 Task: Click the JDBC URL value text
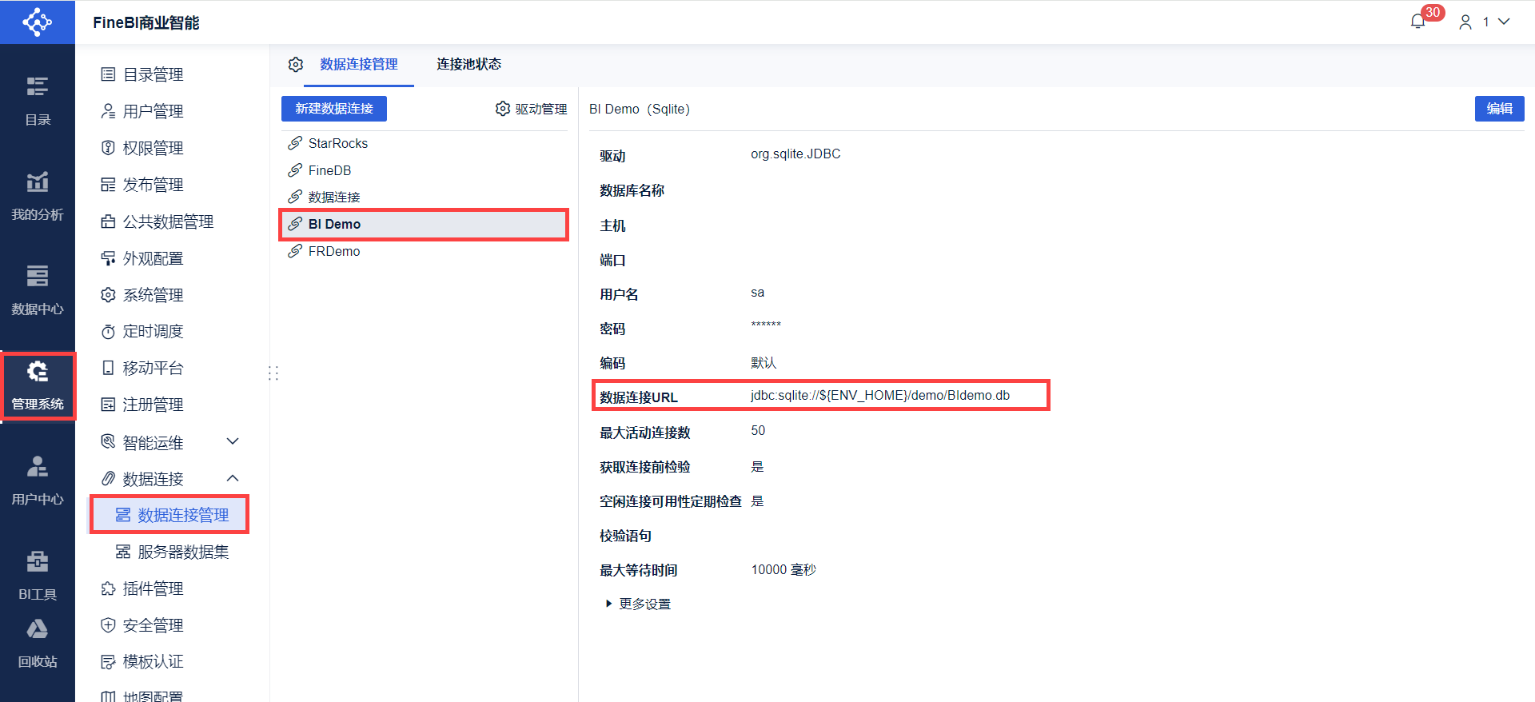click(880, 396)
